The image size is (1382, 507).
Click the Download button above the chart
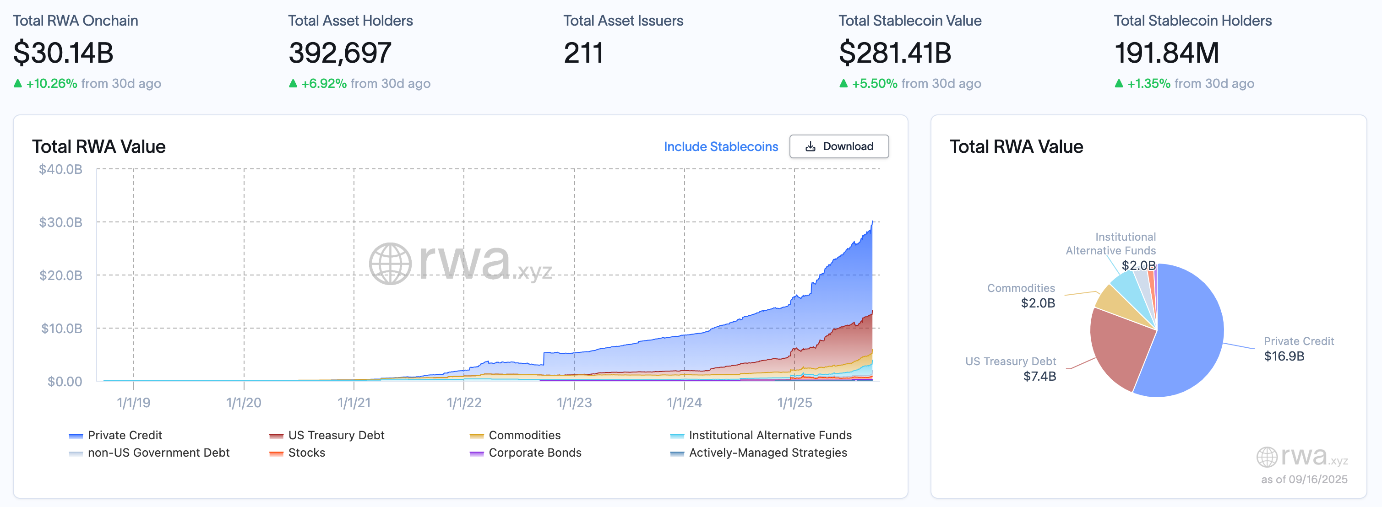(x=838, y=146)
